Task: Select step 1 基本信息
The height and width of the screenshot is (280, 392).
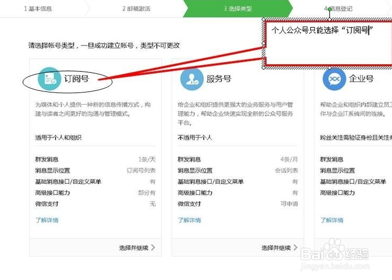Action: pos(38,9)
